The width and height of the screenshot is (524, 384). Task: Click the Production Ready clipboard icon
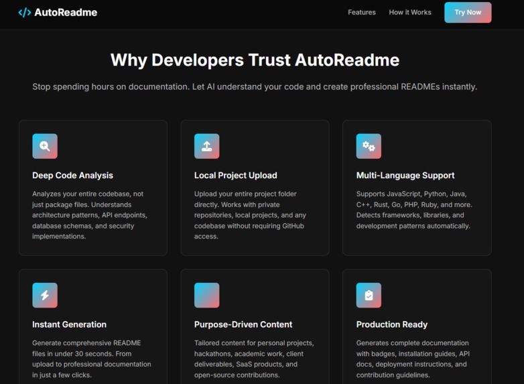pos(369,295)
